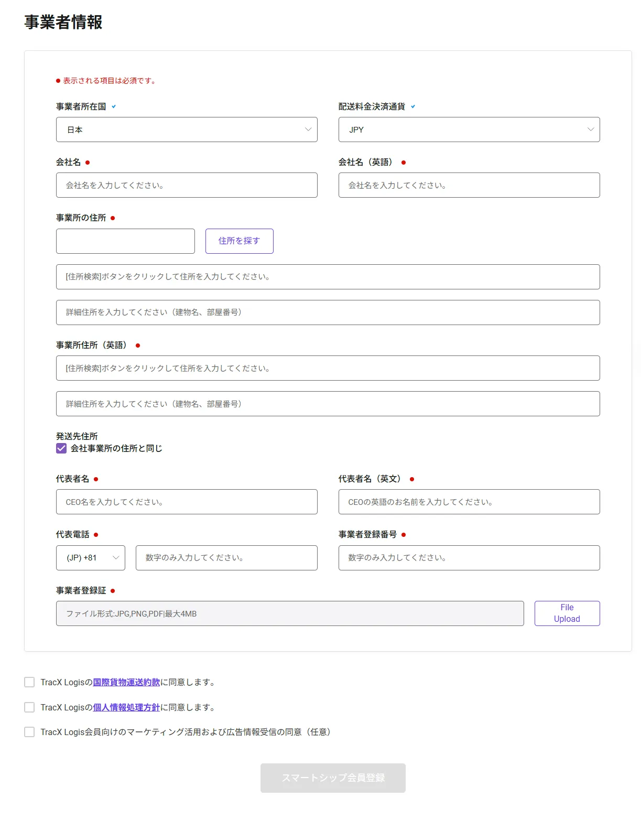The image size is (641, 820).
Task: Check the 国際貨物運送約款 agreement checkbox
Action: [x=29, y=682]
